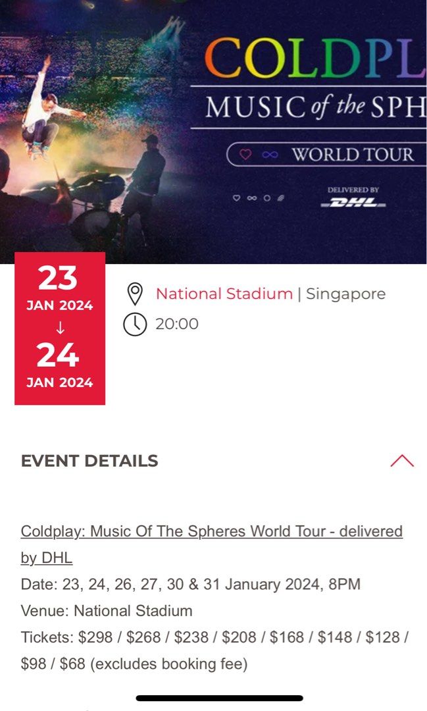Click the COLDPLAY title on the banner
Viewport: 427px width, 711px height.
314,59
